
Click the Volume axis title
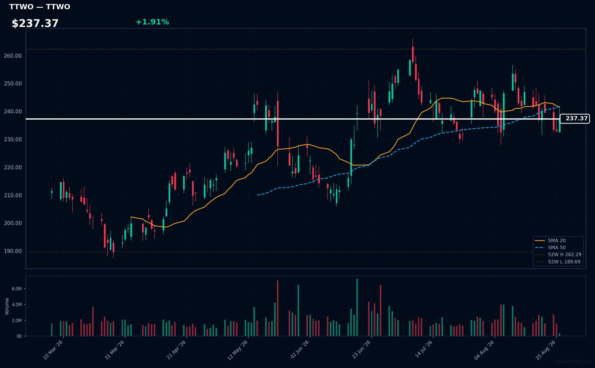pos(7,306)
